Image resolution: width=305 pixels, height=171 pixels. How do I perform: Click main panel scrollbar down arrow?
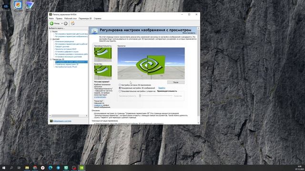(198, 123)
